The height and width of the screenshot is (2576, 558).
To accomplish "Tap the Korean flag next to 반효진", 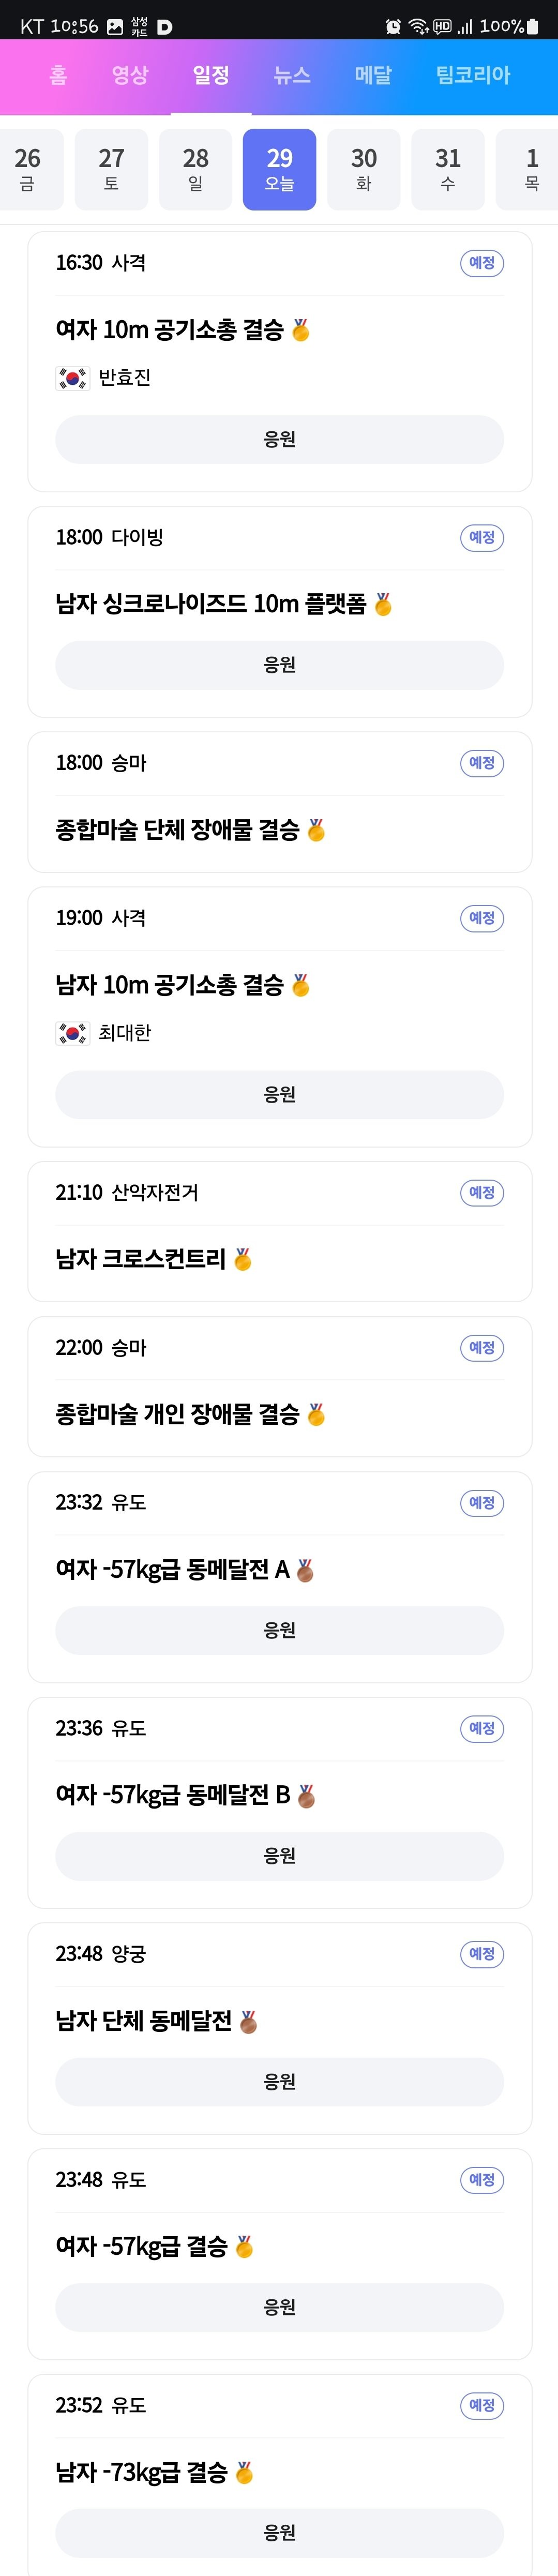I will [x=72, y=378].
